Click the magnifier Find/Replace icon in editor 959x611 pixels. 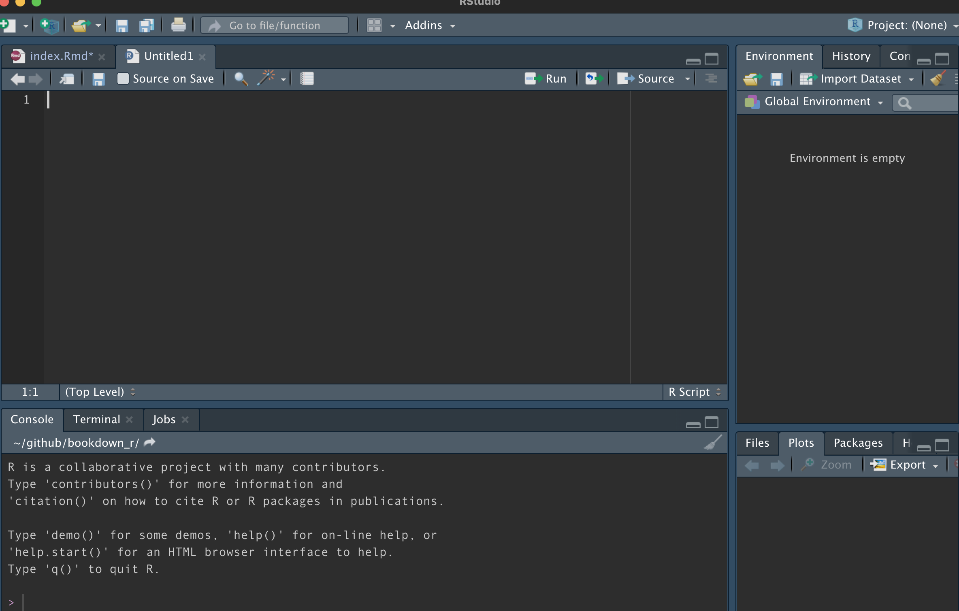[241, 78]
